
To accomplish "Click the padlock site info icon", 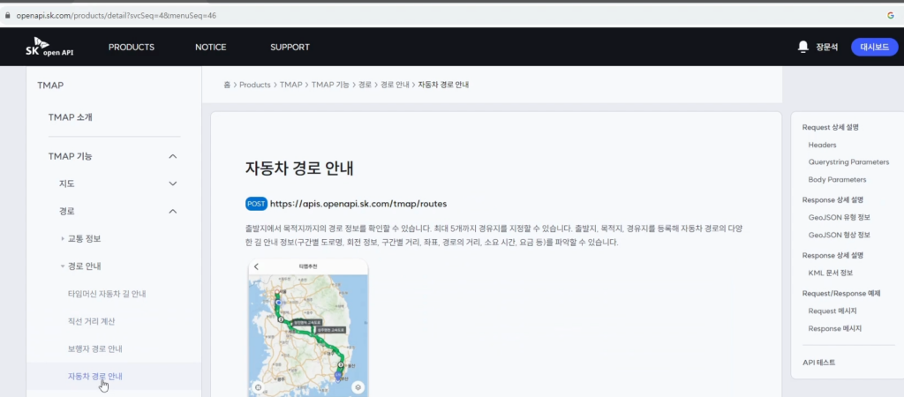I will [x=7, y=16].
